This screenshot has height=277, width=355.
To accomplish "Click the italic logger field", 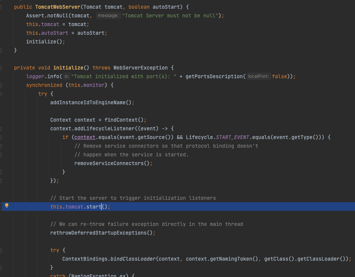I will [35, 77].
